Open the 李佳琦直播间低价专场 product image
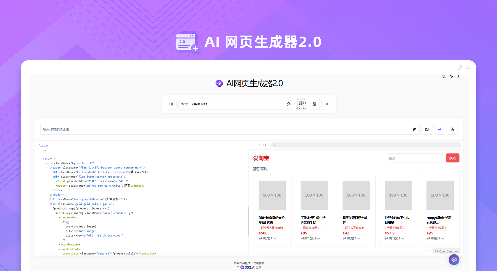The image size is (497, 271). [272, 195]
